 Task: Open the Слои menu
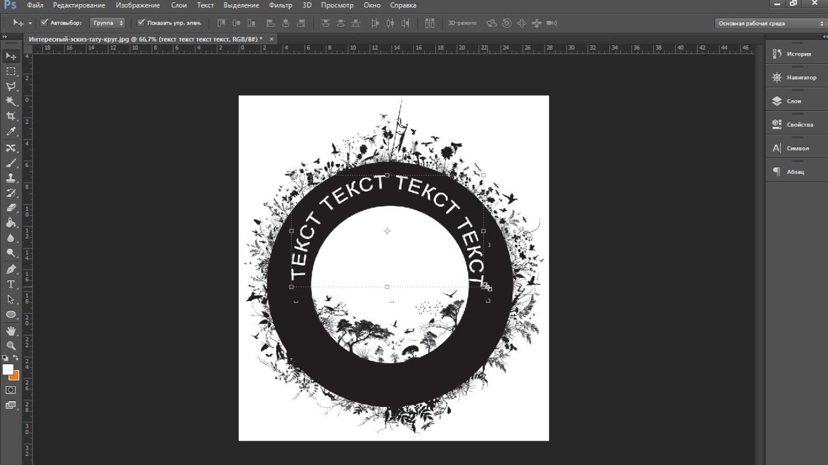coord(179,5)
